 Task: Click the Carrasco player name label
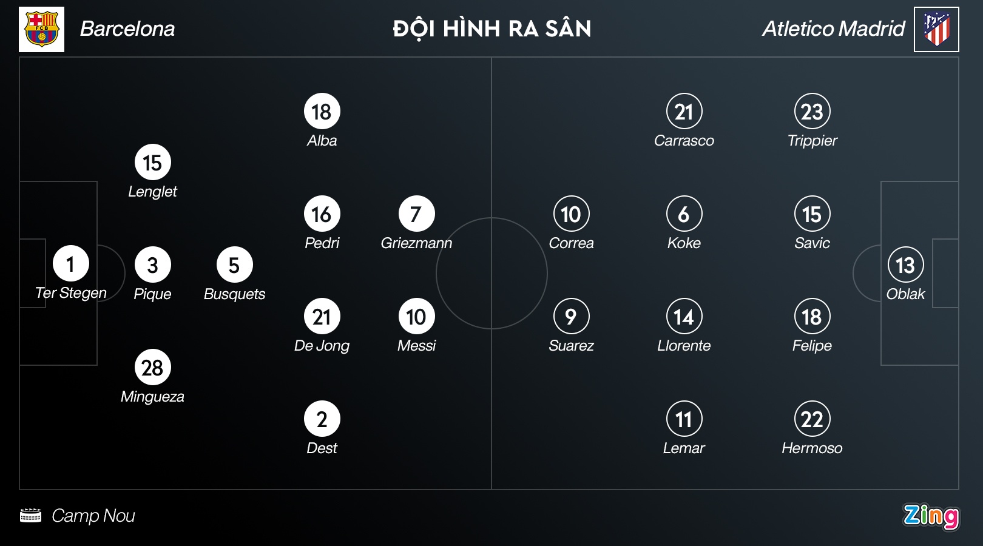[x=684, y=141]
